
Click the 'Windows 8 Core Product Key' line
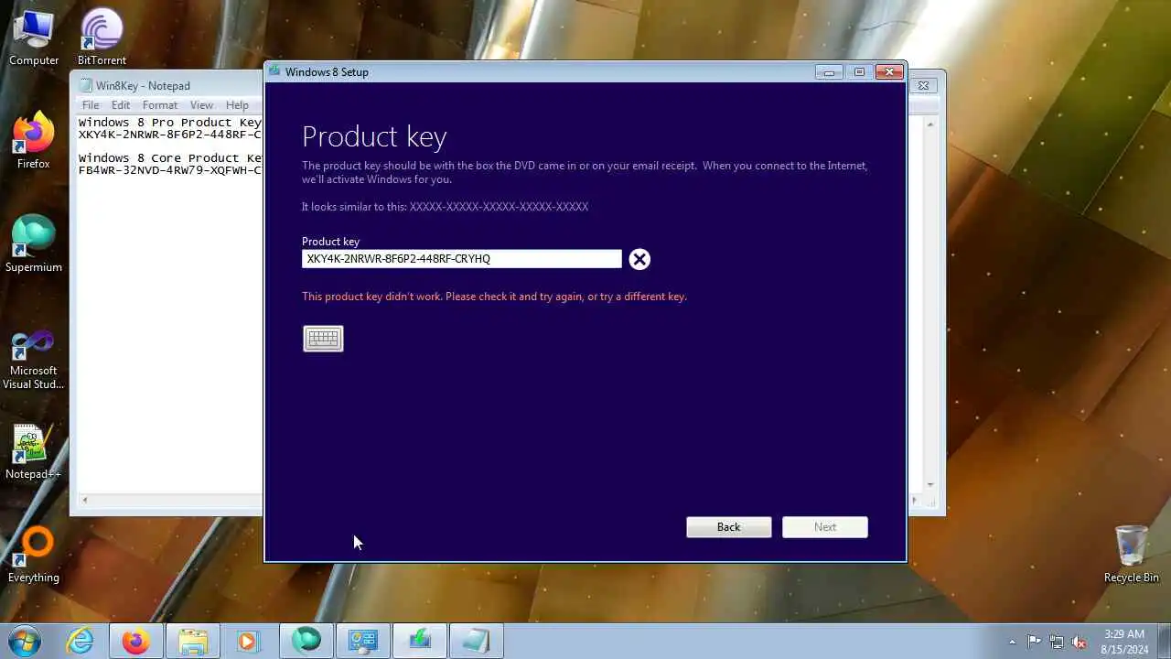(170, 158)
